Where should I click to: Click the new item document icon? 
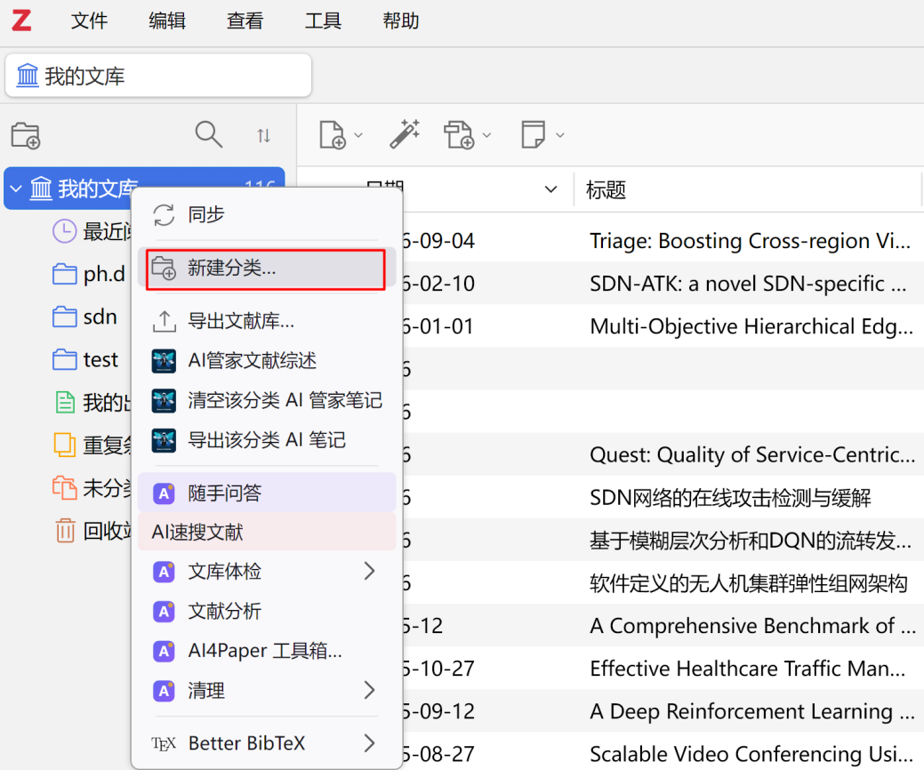[x=332, y=135]
